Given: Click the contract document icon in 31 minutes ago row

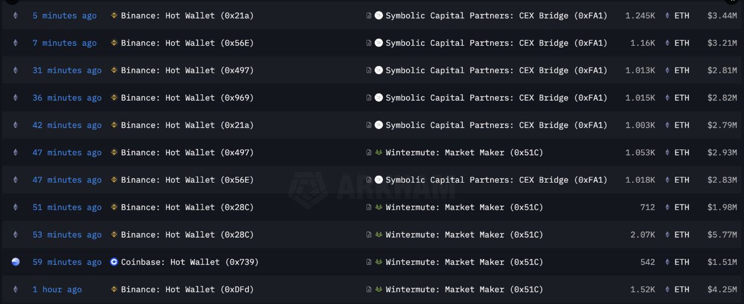Looking at the screenshot, I should tap(369, 70).
